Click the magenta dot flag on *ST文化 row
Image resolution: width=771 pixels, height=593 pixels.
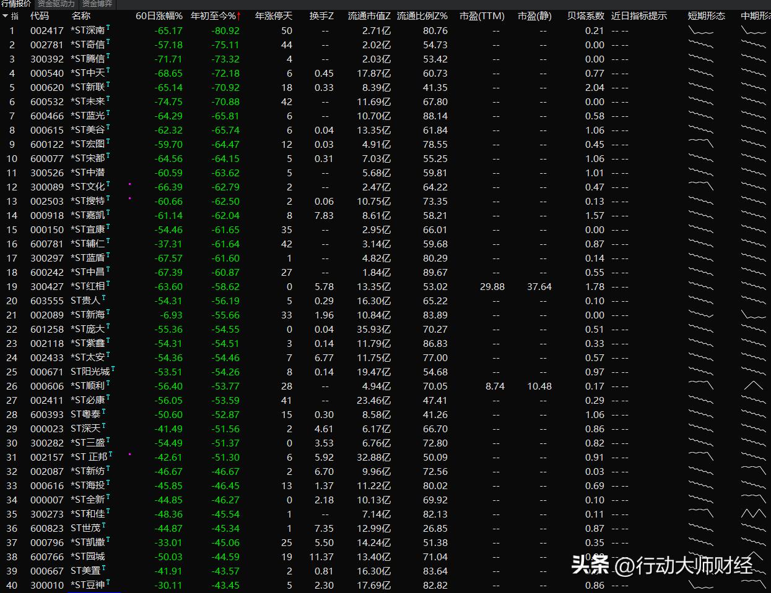coord(129,184)
